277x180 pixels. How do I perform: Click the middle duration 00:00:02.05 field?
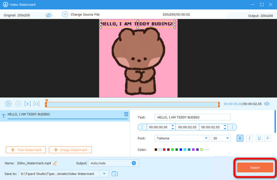click(187, 127)
